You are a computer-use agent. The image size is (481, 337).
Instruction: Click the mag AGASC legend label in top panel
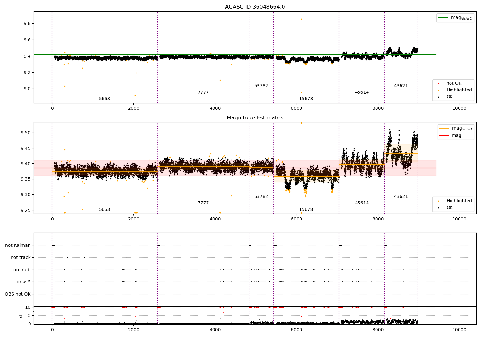pyautogui.click(x=461, y=18)
